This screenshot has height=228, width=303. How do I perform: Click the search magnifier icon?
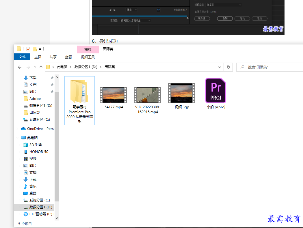coord(242,67)
